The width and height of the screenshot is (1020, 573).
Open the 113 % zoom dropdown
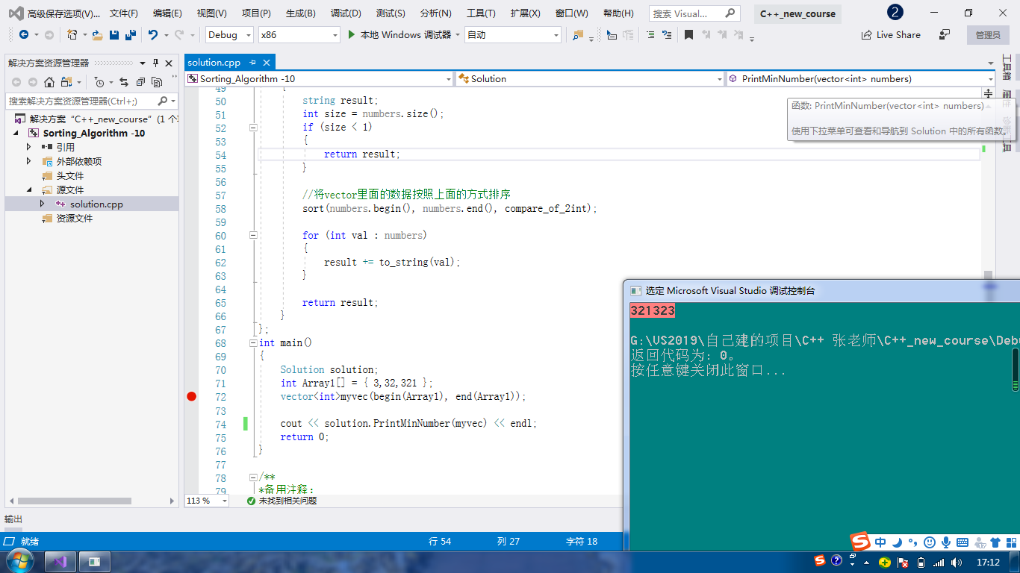tap(207, 501)
